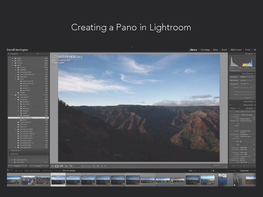Screen dimensions: 263x197
Task: Collapse the Navigator panel
Action: (x=9, y=54)
